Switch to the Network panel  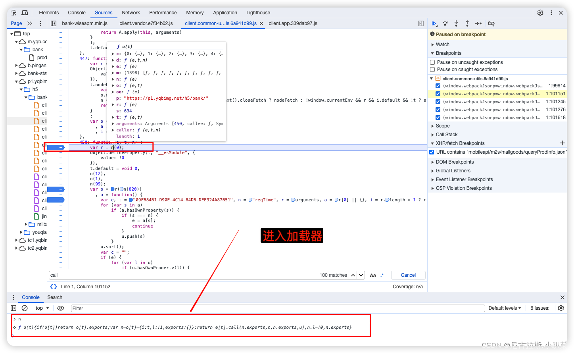point(131,12)
